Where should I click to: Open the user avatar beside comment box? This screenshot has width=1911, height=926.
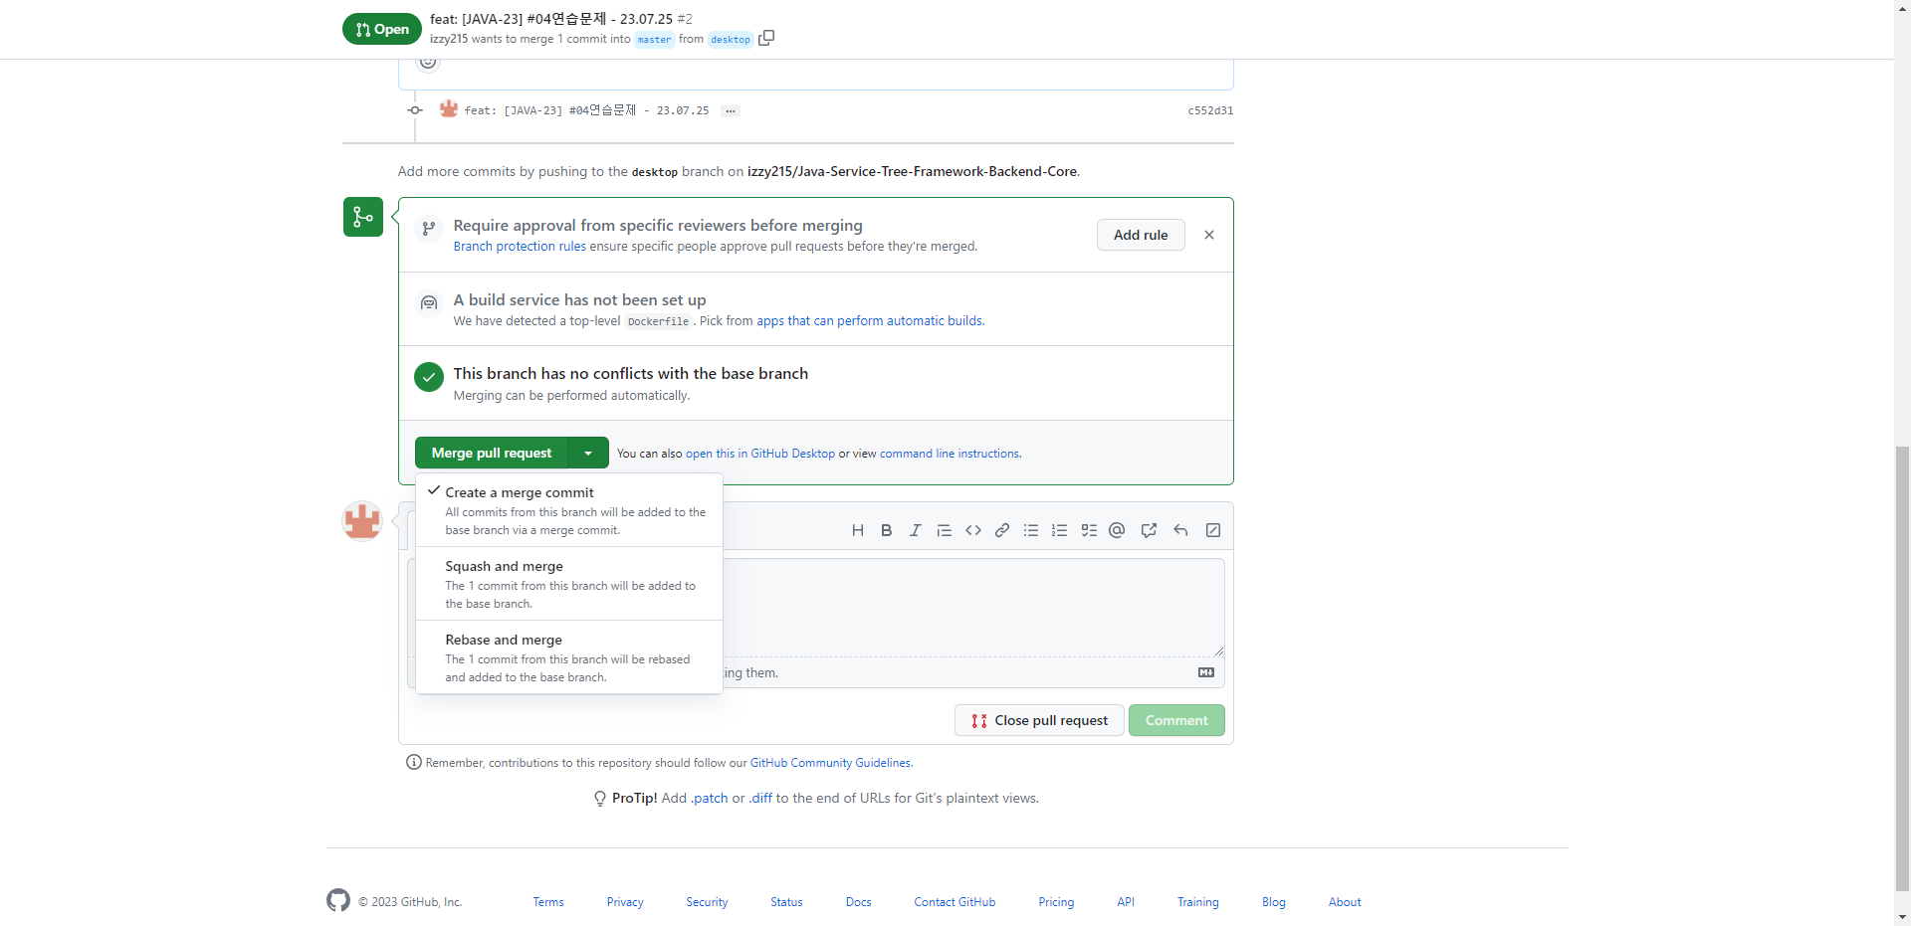point(362,521)
